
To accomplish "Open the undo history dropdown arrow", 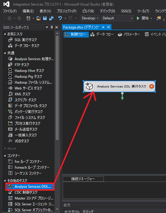I will click(x=65, y=18).
